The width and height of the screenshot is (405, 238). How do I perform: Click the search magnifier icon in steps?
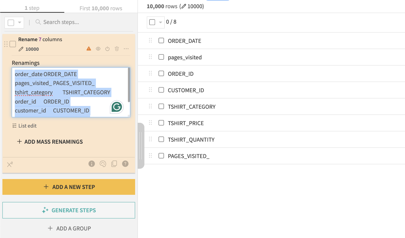(38, 22)
